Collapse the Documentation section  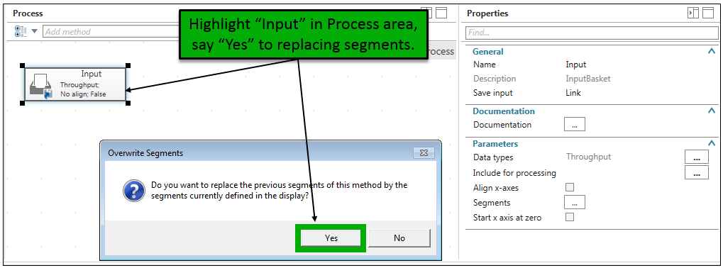pyautogui.click(x=711, y=111)
